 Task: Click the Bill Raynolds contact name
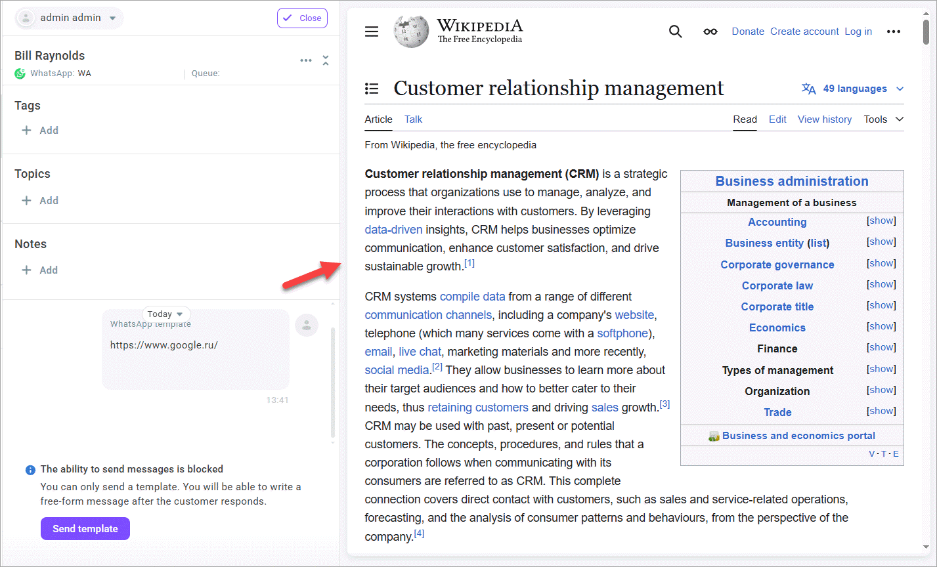50,56
